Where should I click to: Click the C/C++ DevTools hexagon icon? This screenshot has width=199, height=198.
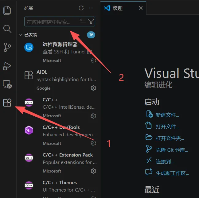click(x=29, y=130)
